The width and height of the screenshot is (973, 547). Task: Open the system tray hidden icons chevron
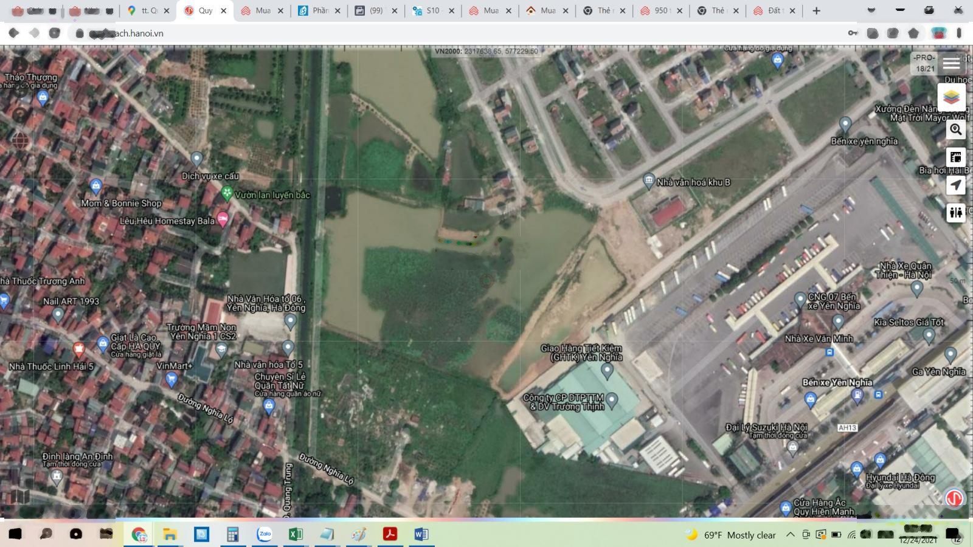(x=790, y=535)
